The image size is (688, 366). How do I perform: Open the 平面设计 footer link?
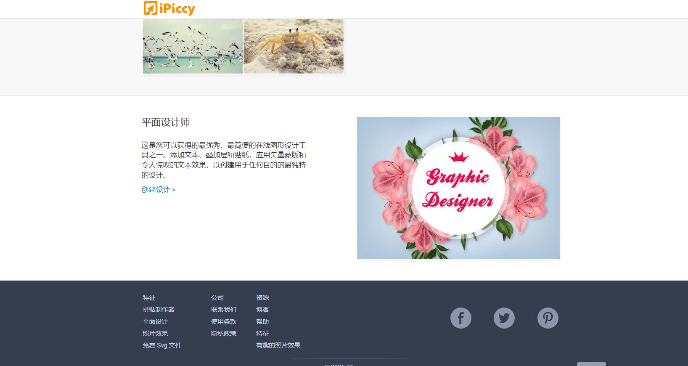[155, 321]
